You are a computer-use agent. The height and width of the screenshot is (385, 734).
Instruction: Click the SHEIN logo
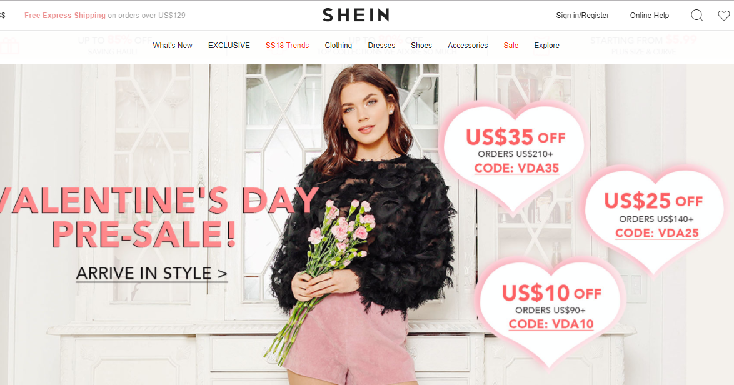[x=356, y=15]
